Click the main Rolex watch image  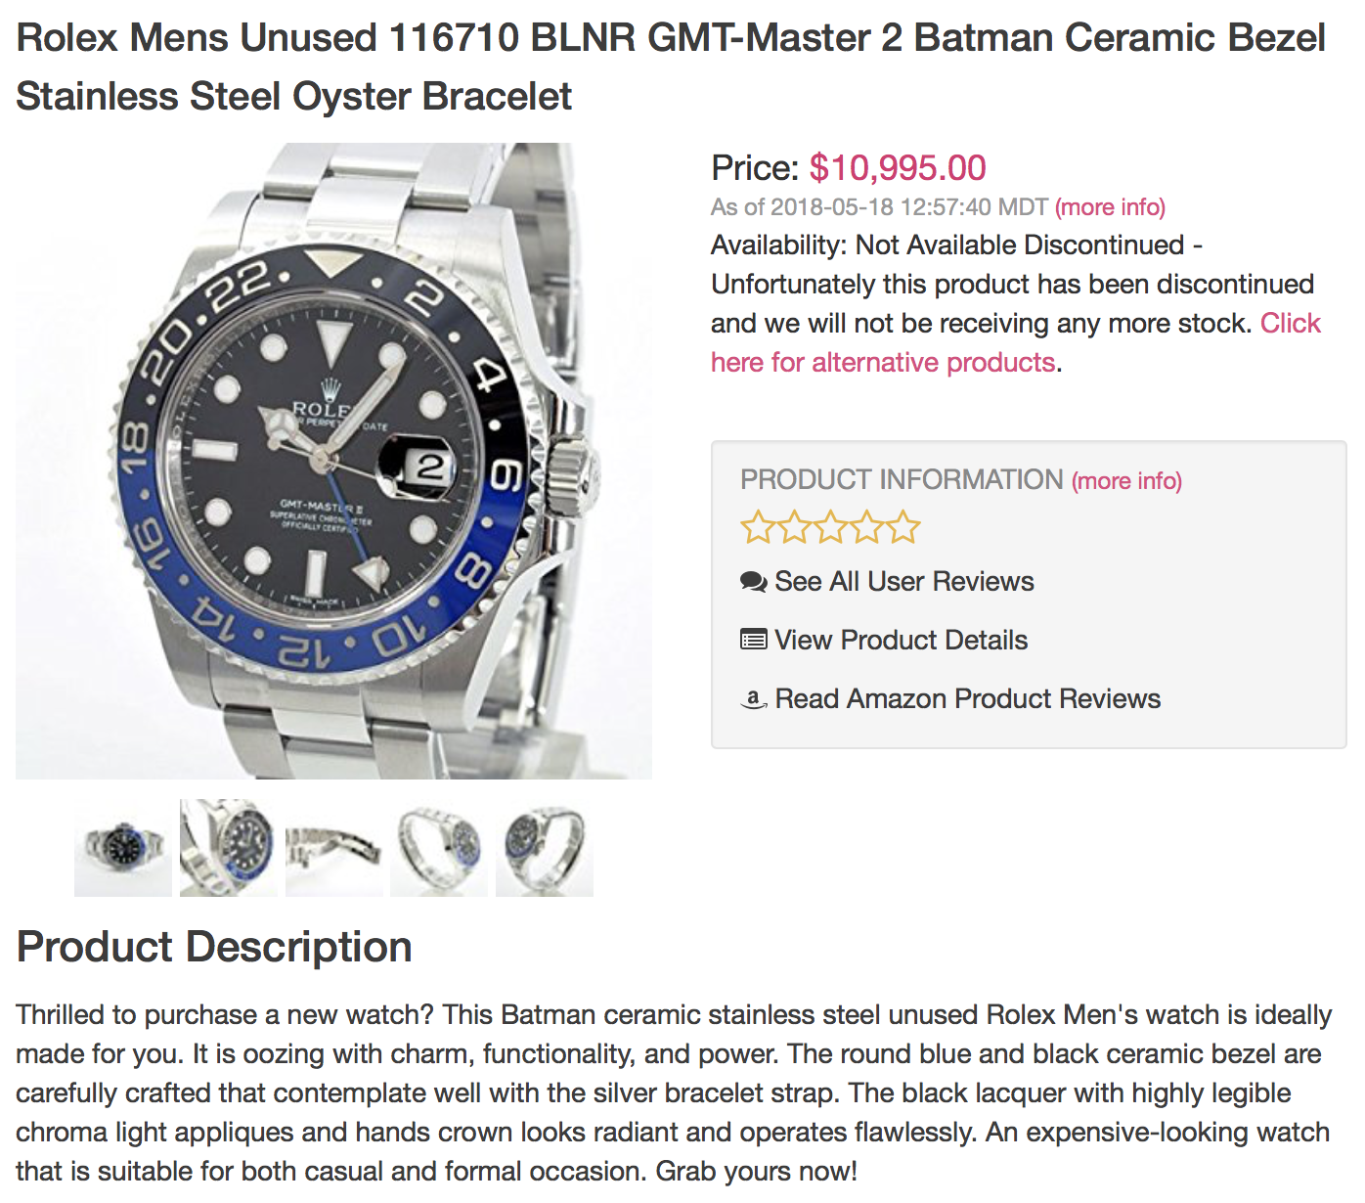333,461
